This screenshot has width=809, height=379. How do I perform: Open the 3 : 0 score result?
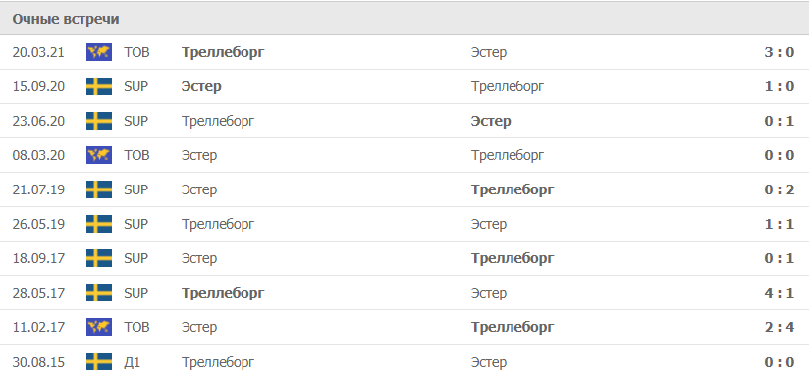pyautogui.click(x=780, y=52)
